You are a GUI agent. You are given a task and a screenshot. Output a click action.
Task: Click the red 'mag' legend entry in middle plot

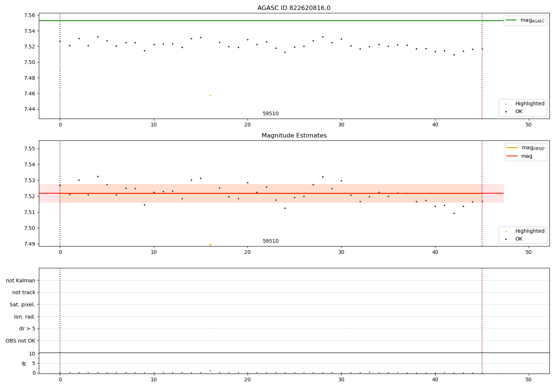pyautogui.click(x=520, y=156)
